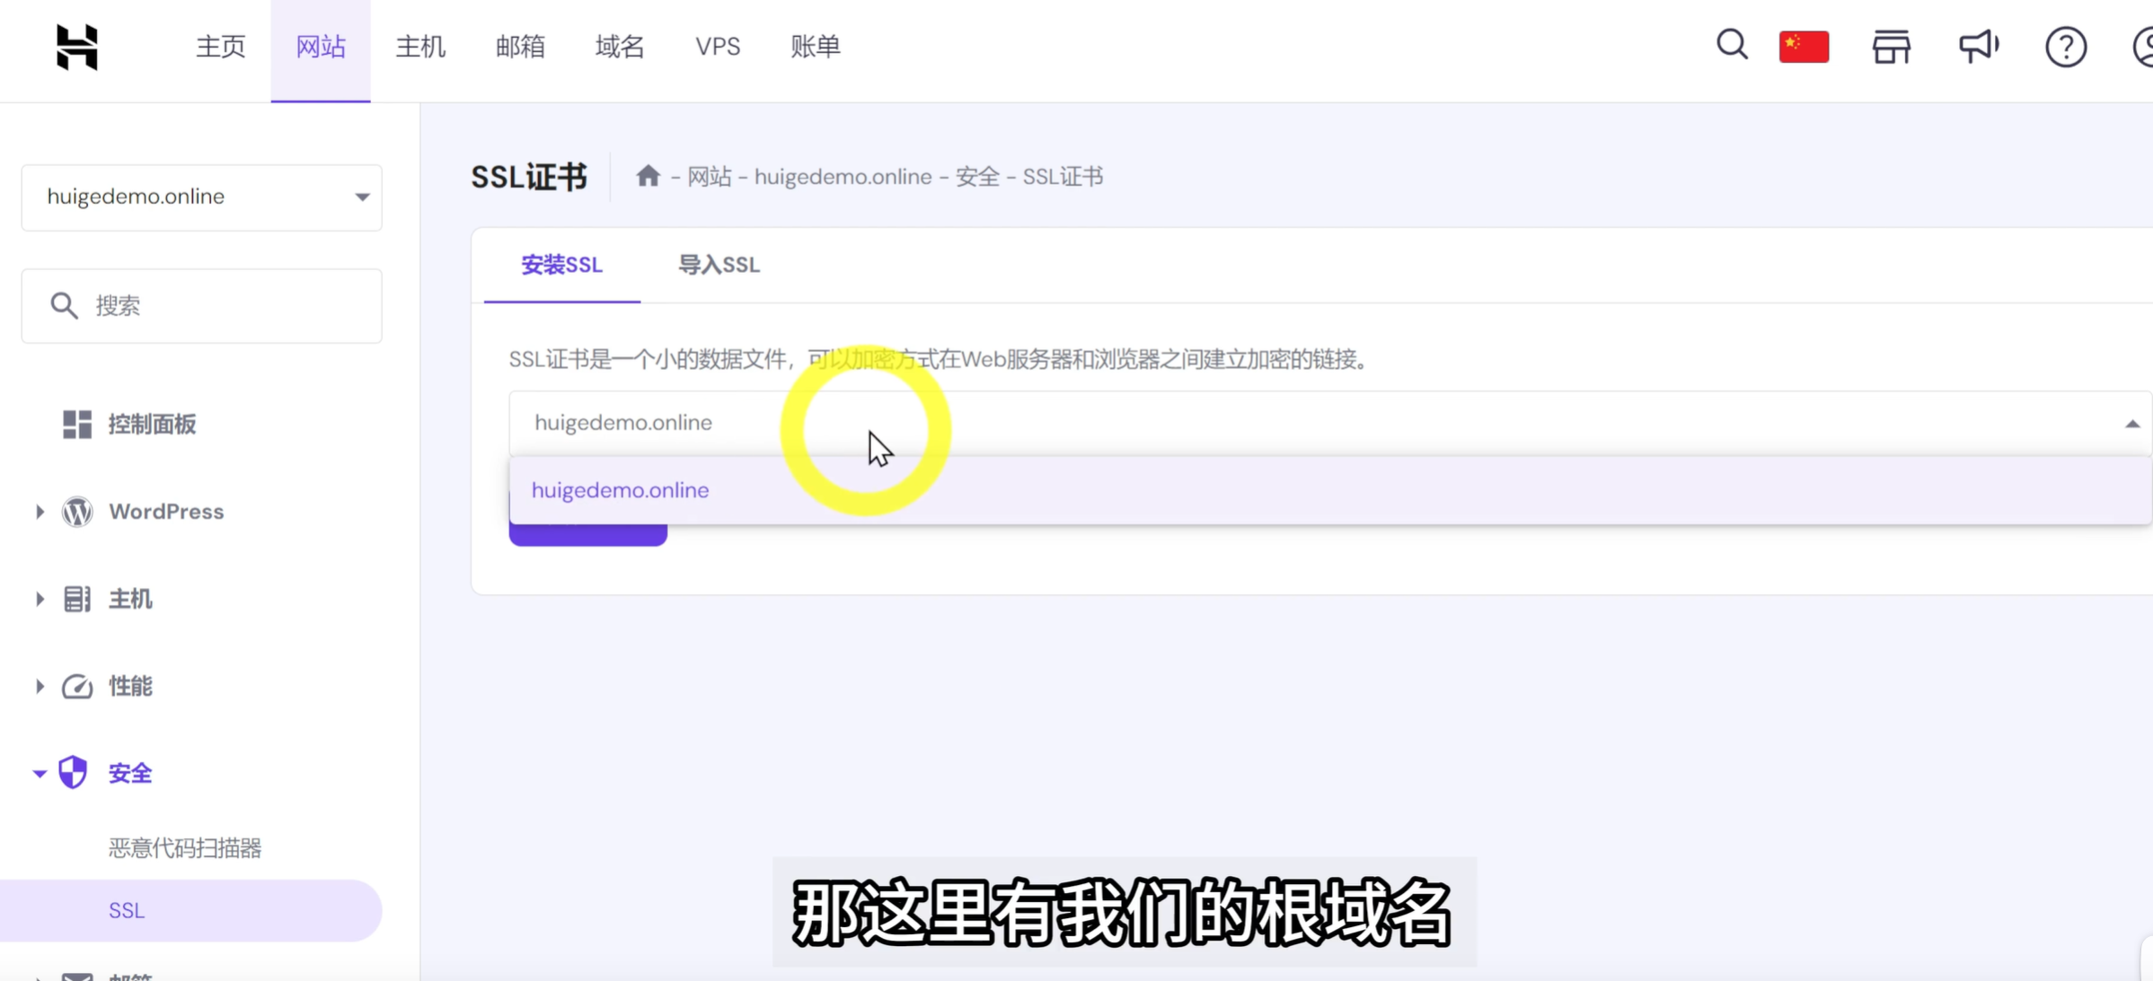Click the home icon in breadcrumb
Screen dimensions: 2153x981
pyautogui.click(x=648, y=176)
